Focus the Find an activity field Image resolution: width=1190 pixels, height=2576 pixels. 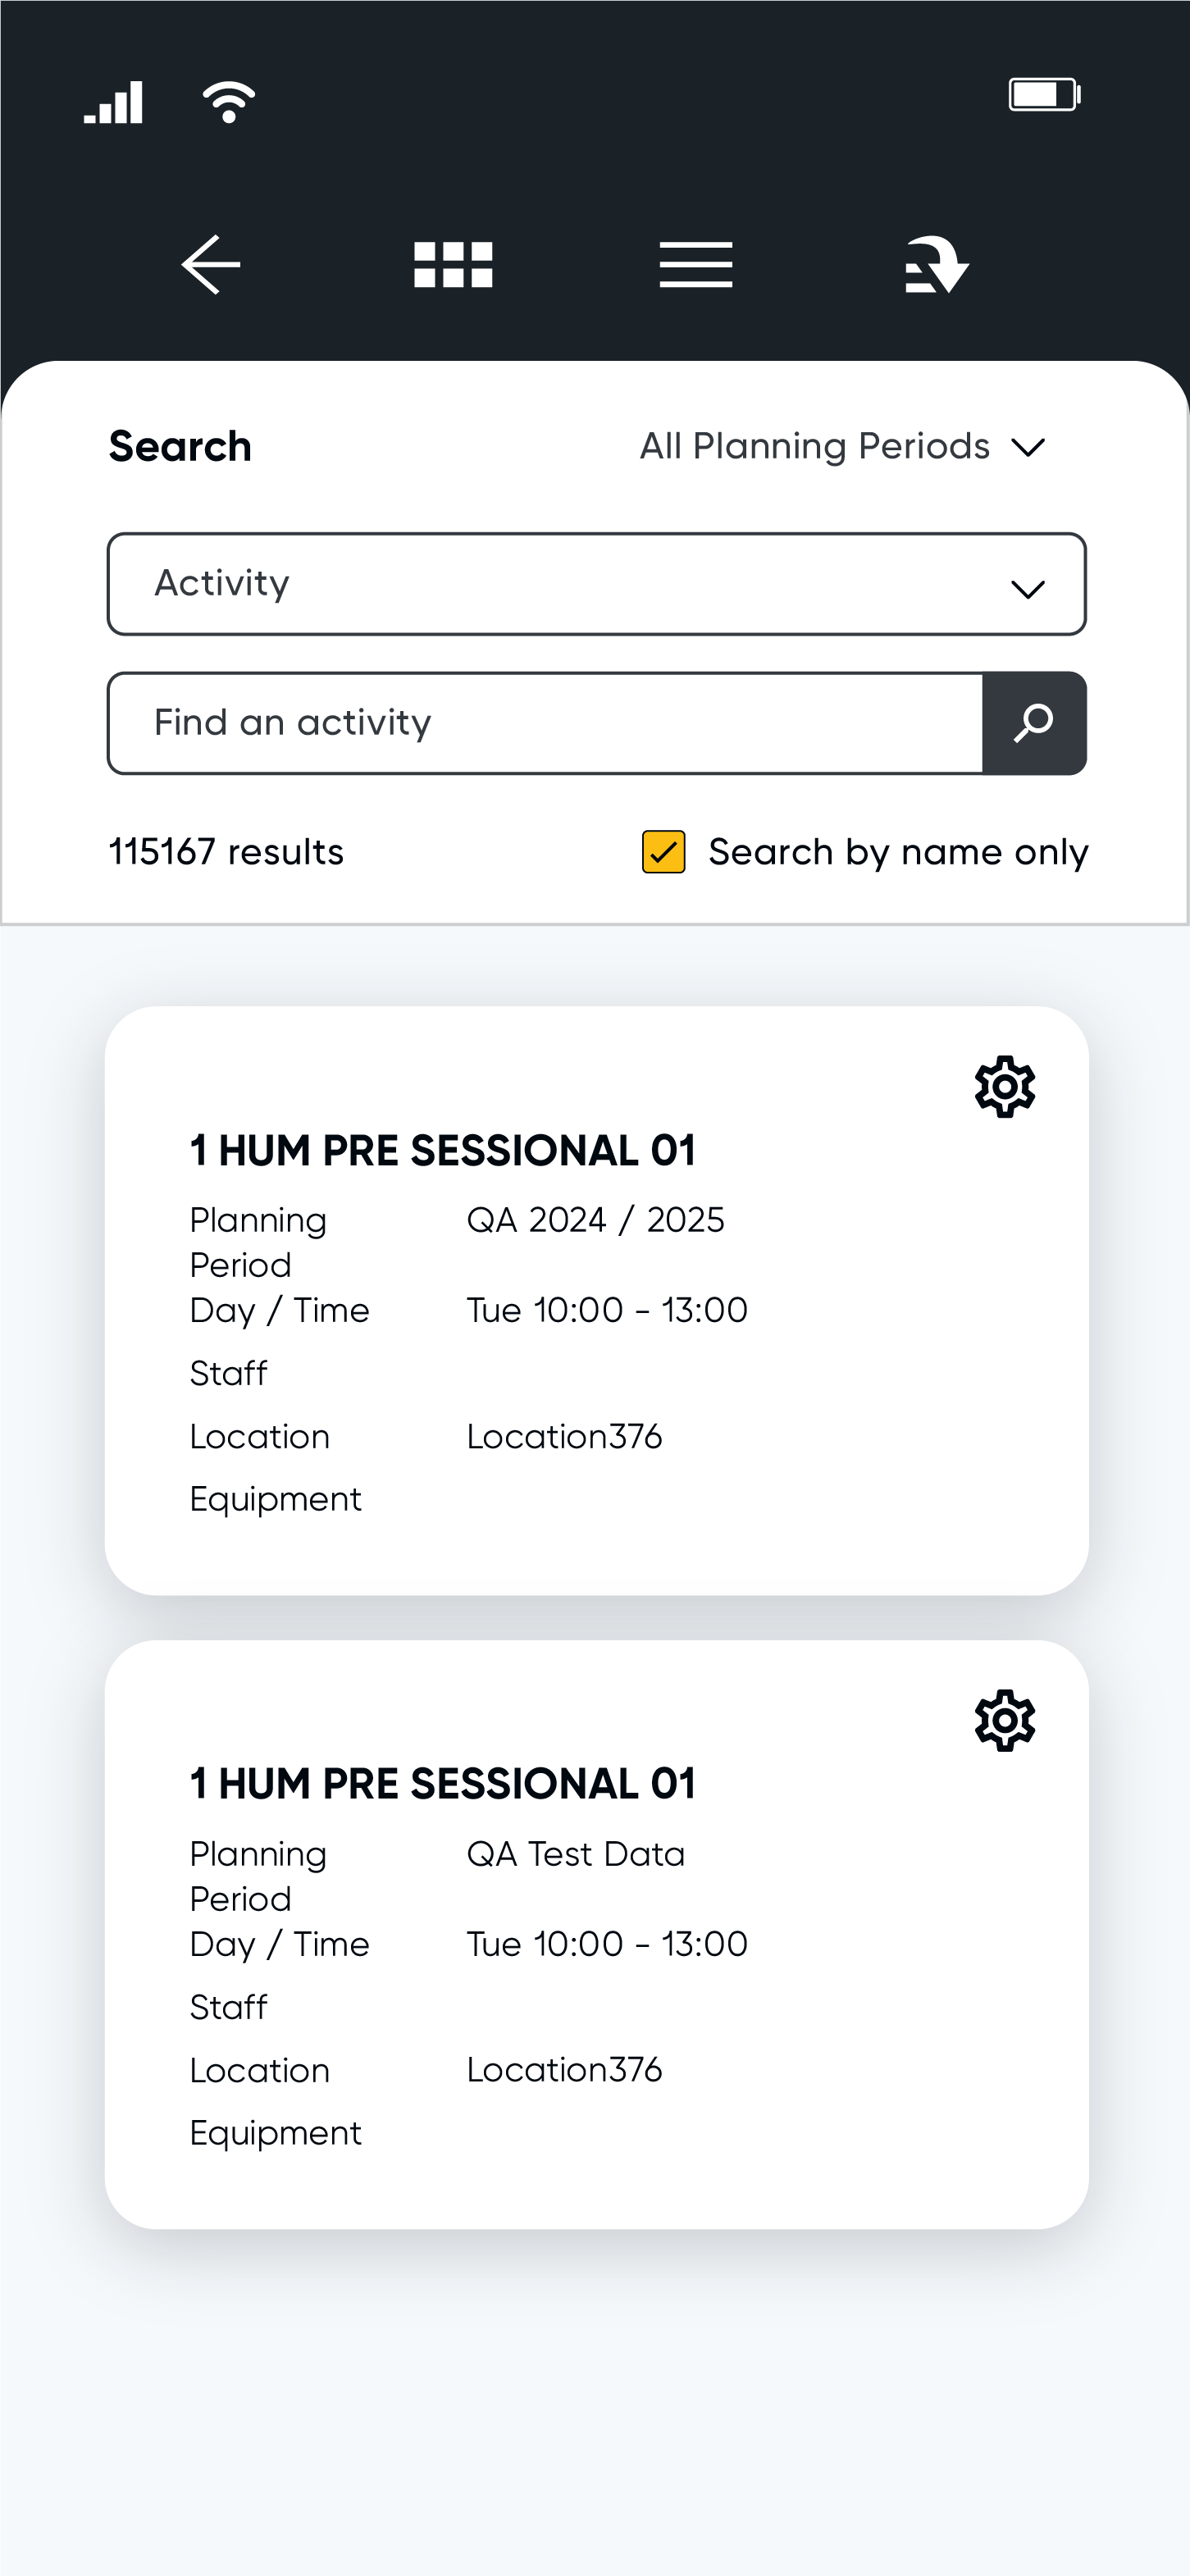[x=545, y=723]
